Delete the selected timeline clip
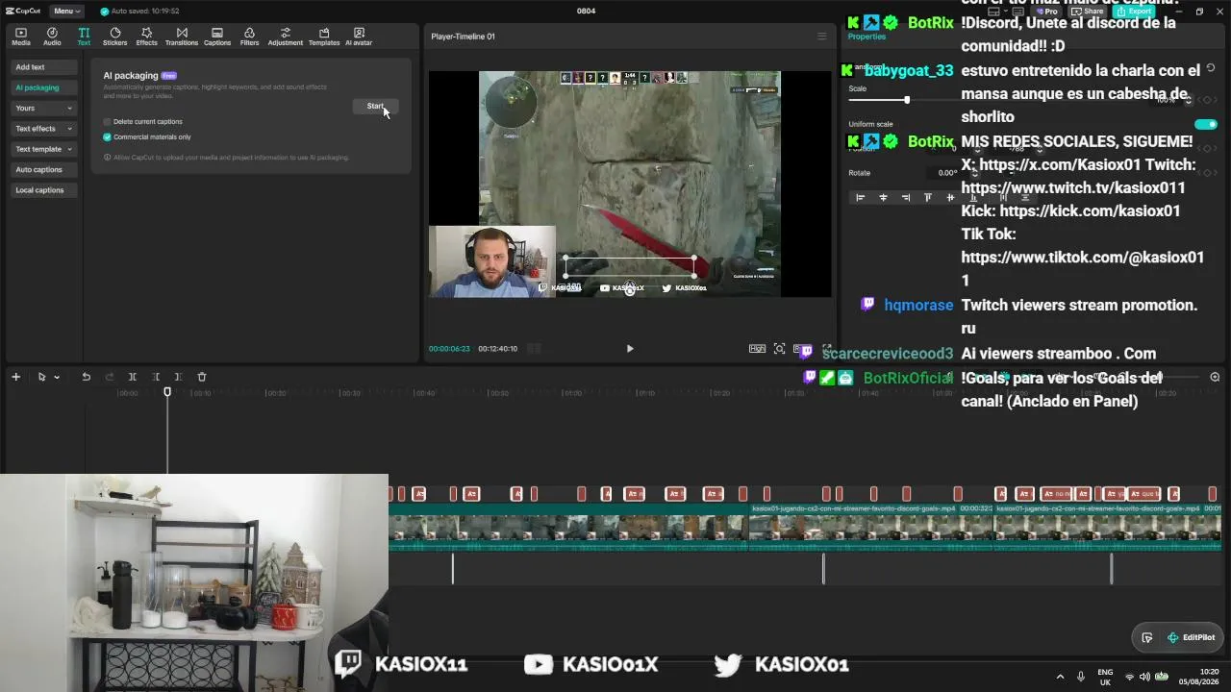Viewport: 1231px width, 692px height. point(202,377)
